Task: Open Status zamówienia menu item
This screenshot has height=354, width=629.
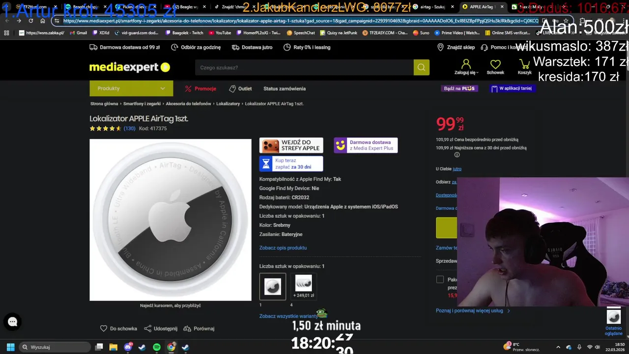Action: click(285, 88)
